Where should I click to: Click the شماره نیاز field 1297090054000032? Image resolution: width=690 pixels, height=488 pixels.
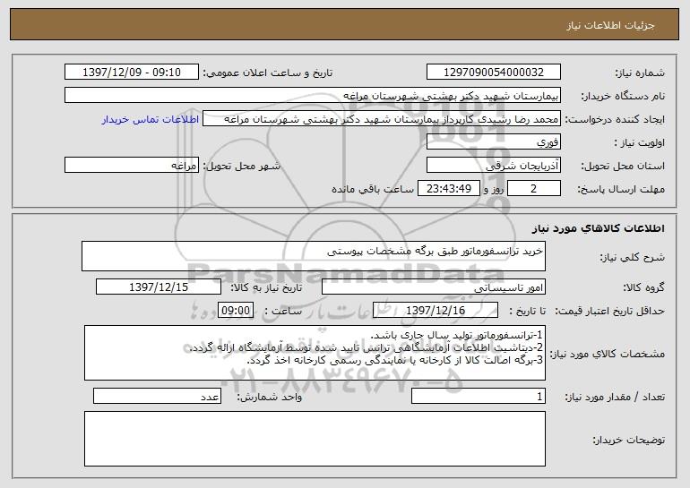pyautogui.click(x=493, y=72)
